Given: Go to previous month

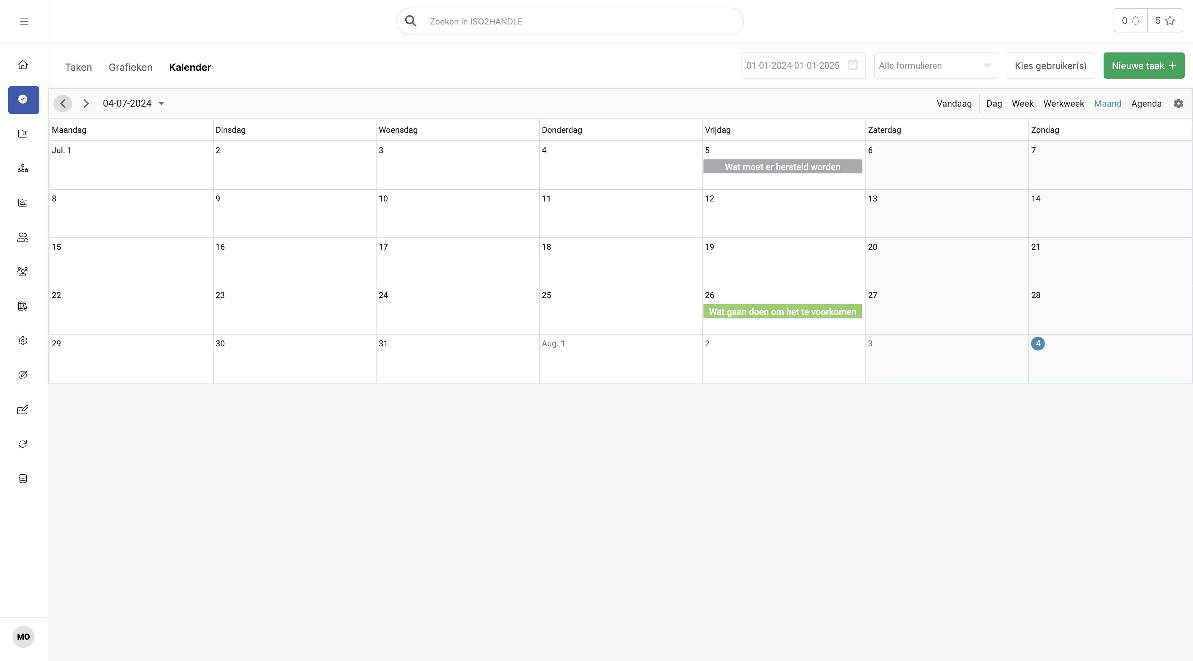Looking at the screenshot, I should tap(63, 103).
